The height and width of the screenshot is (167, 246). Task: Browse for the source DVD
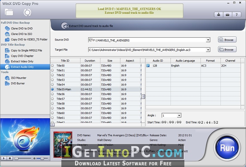point(227,40)
